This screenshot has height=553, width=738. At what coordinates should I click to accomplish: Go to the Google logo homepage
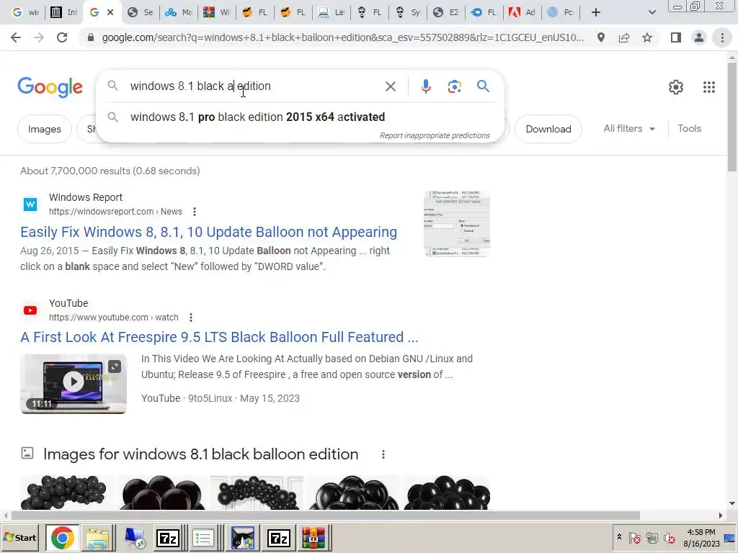pos(50,87)
